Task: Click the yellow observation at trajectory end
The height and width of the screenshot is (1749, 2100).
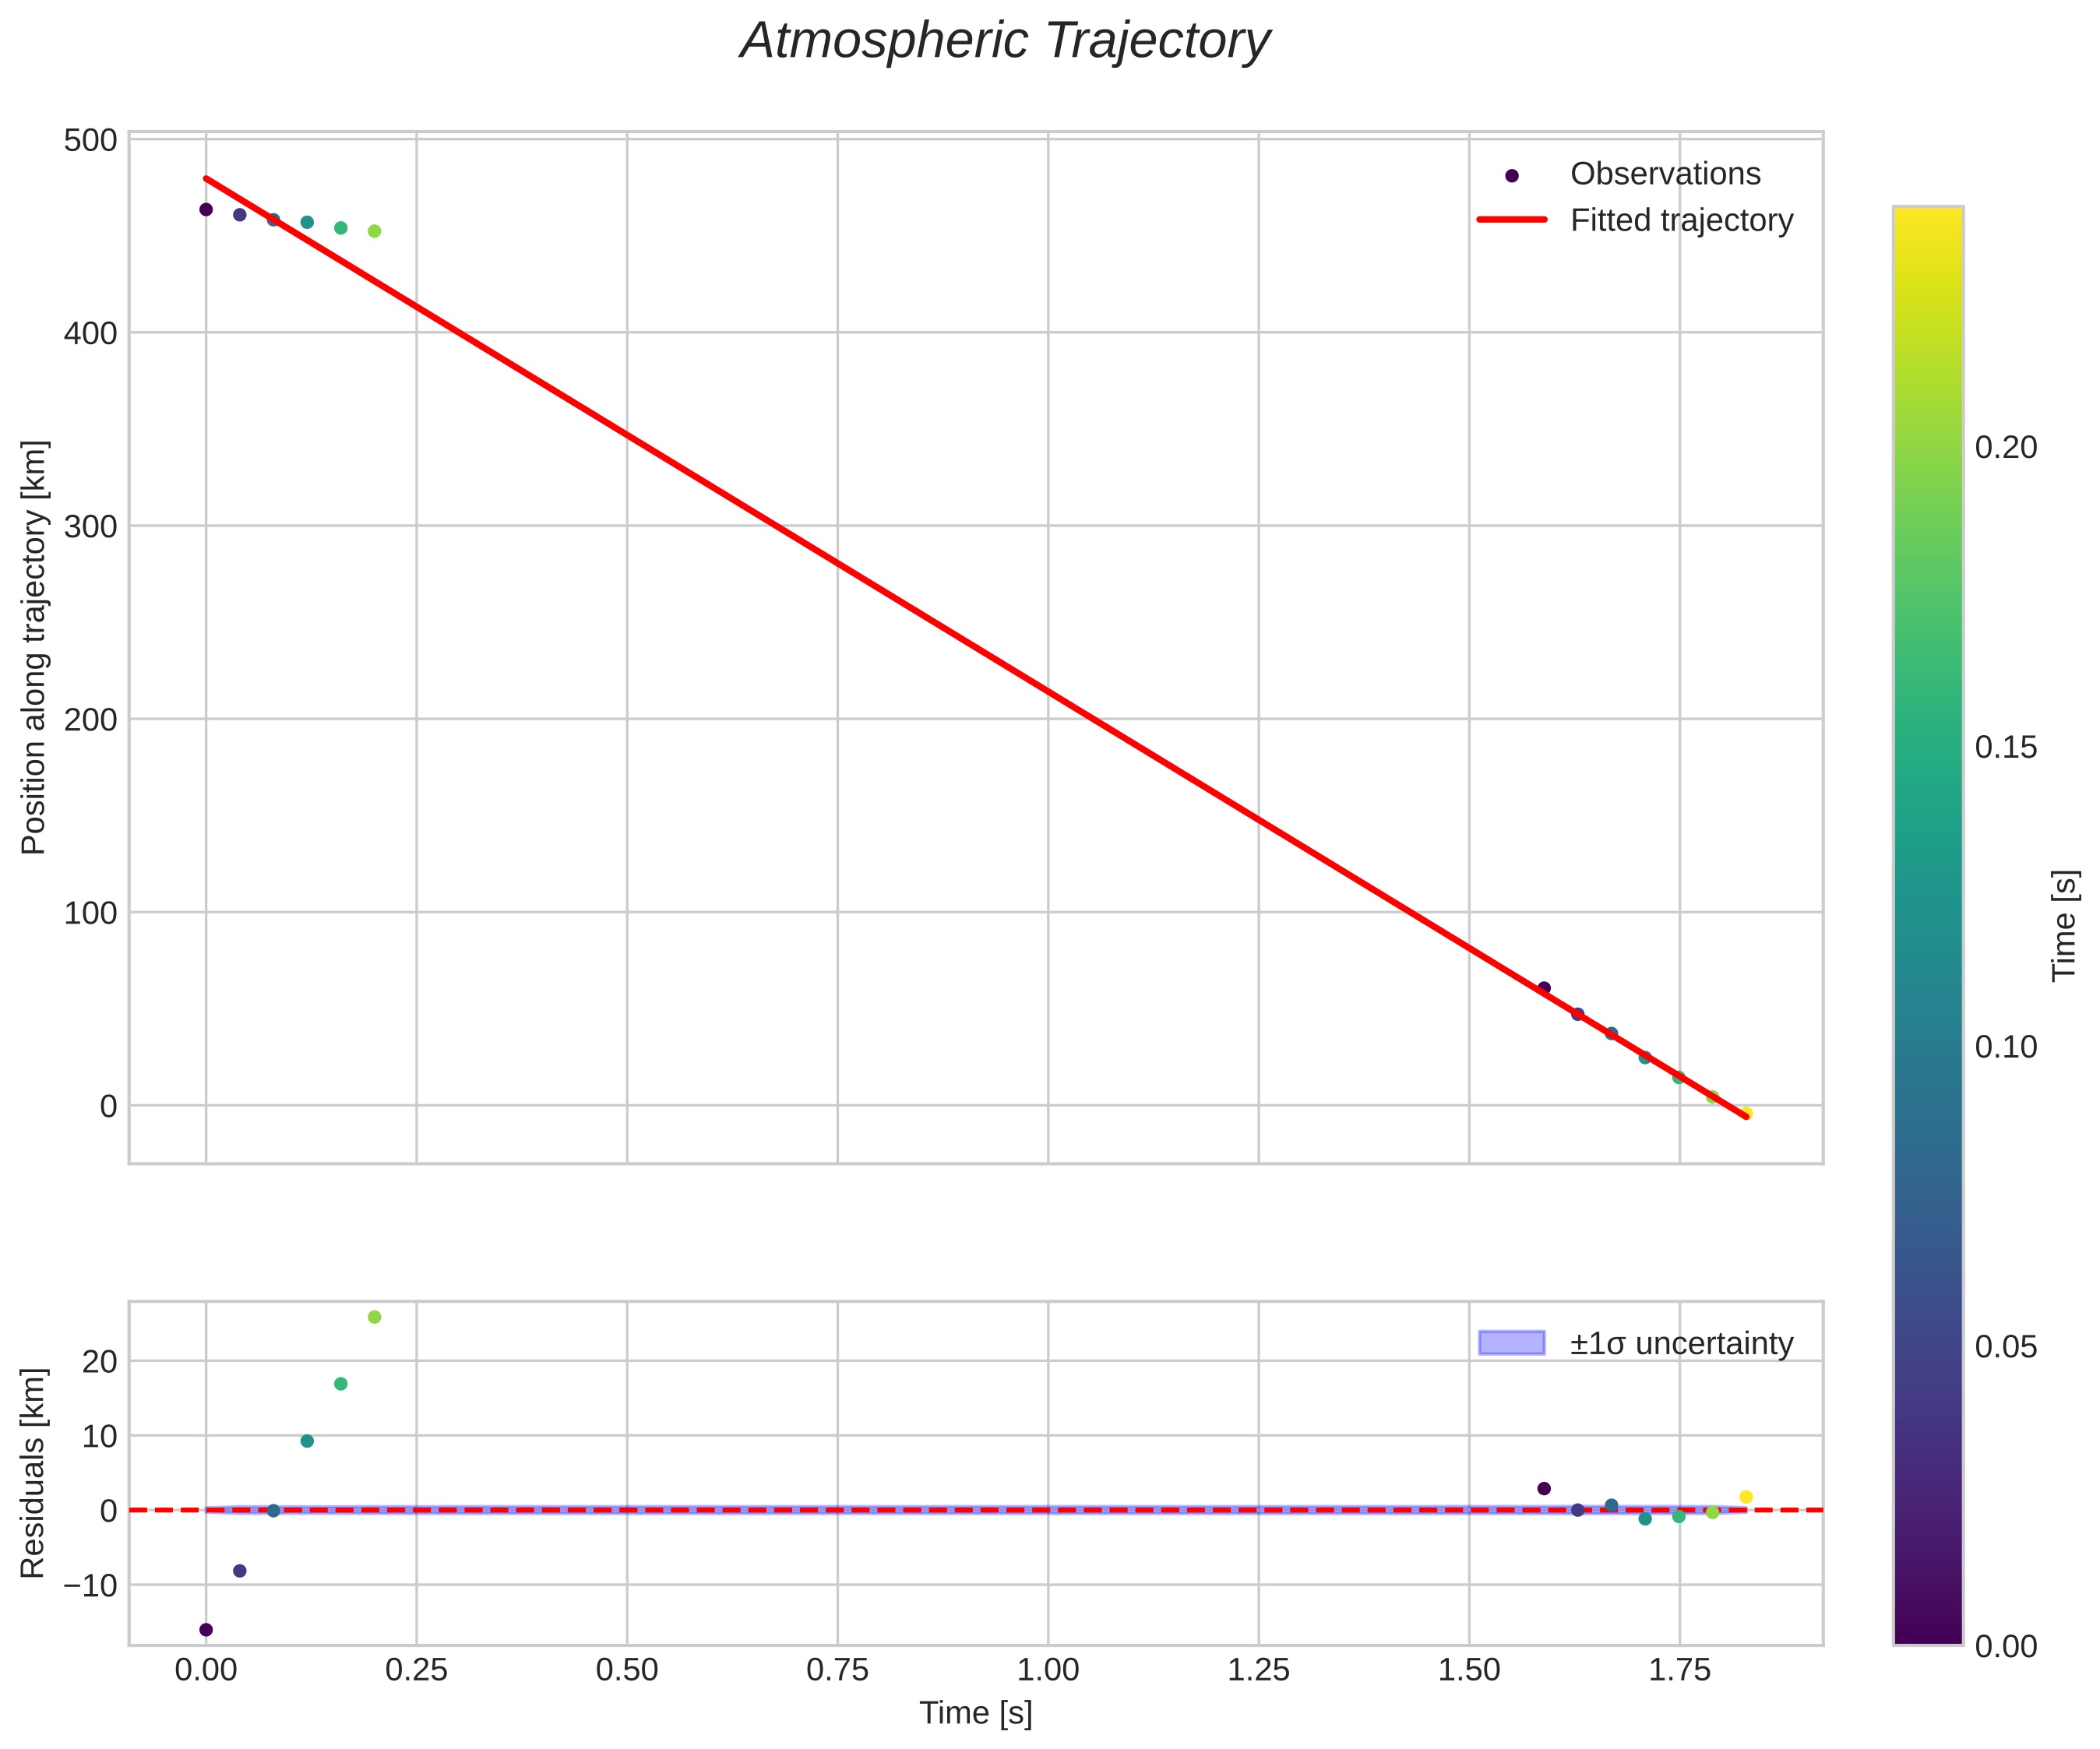Action: [1746, 1113]
